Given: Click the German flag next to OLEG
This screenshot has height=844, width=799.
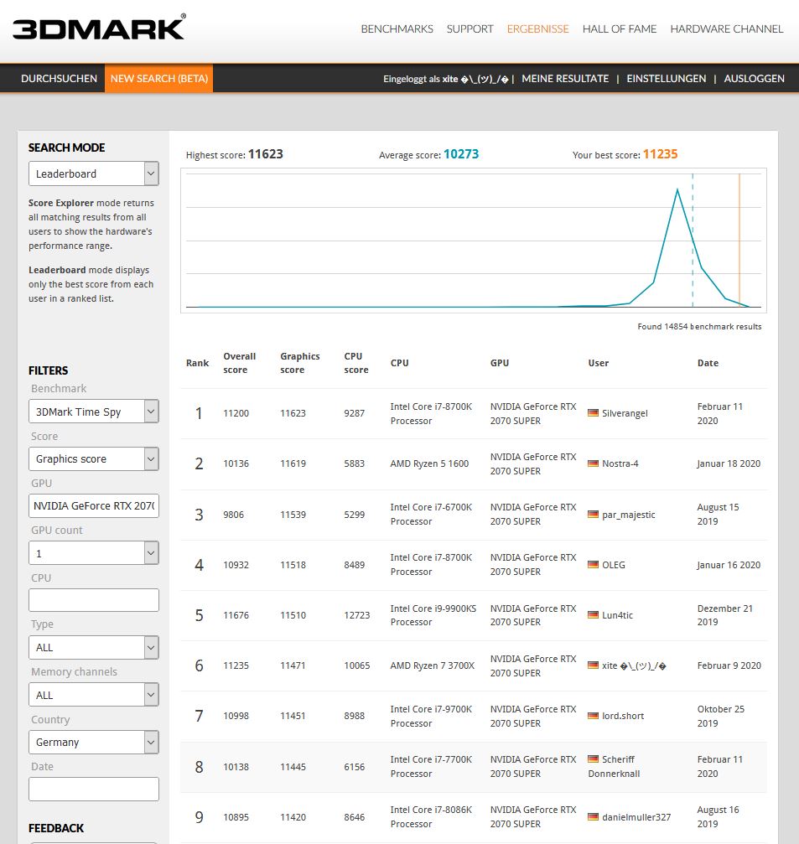Looking at the screenshot, I should 593,565.
